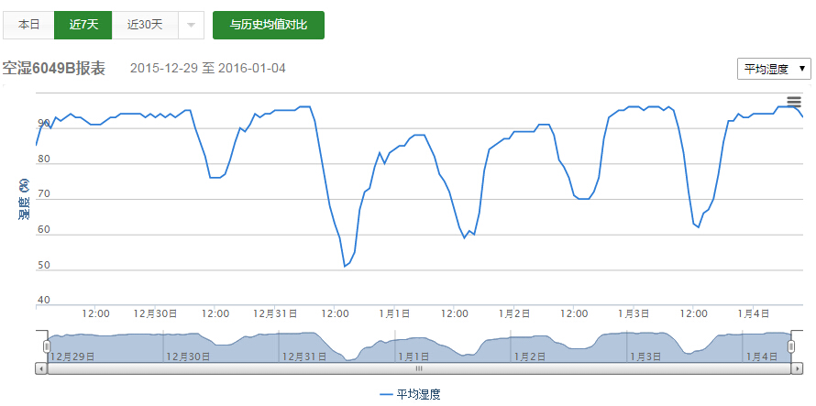Select the 近30天 time range tab

pos(143,26)
